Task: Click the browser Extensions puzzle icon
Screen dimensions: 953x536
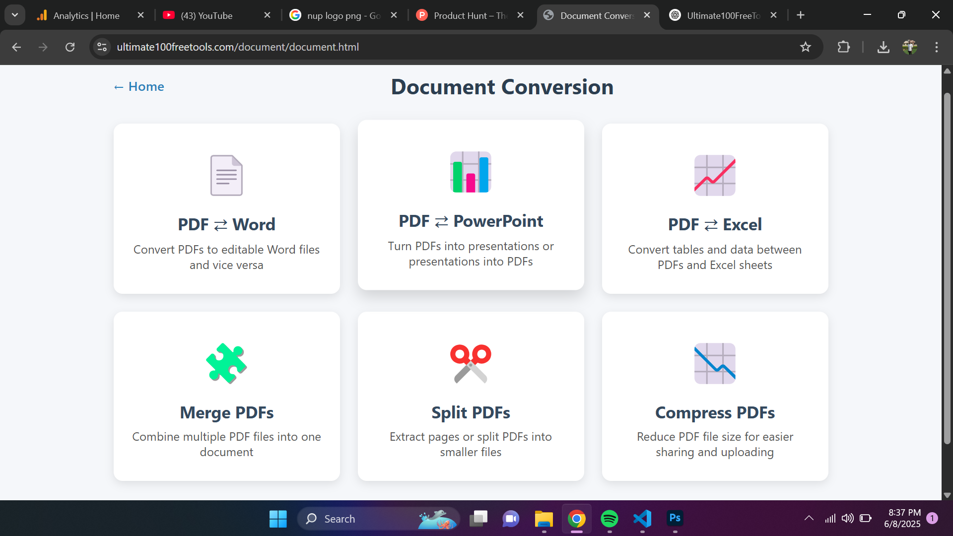Action: click(844, 47)
